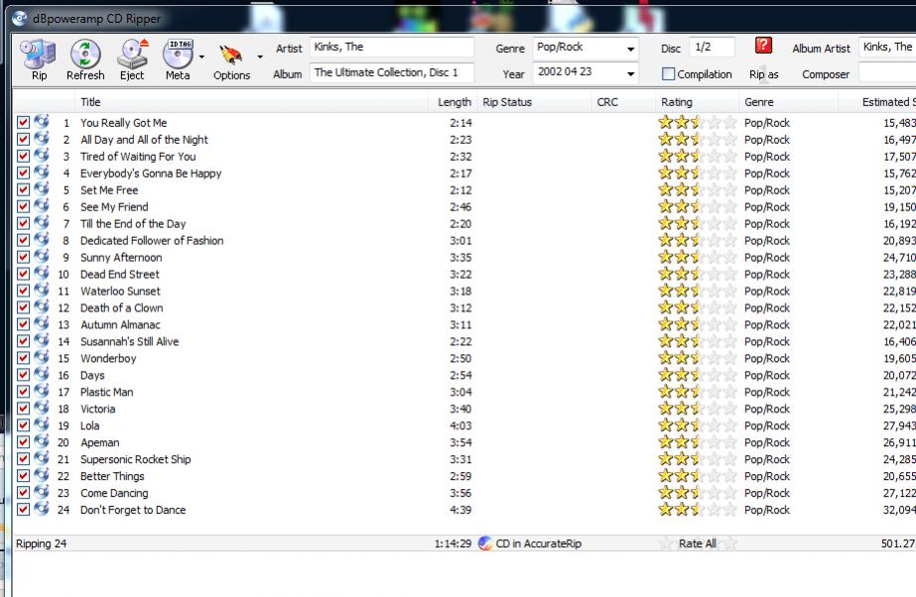Sort by the Title column header
The height and width of the screenshot is (597, 916).
tap(90, 102)
